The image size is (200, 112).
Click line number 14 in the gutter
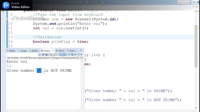point(10,41)
